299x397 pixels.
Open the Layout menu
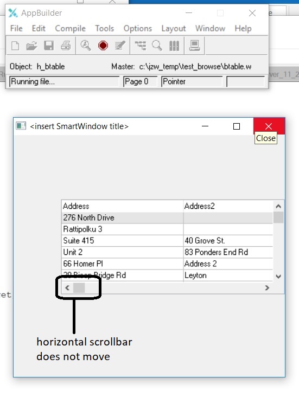pos(174,28)
